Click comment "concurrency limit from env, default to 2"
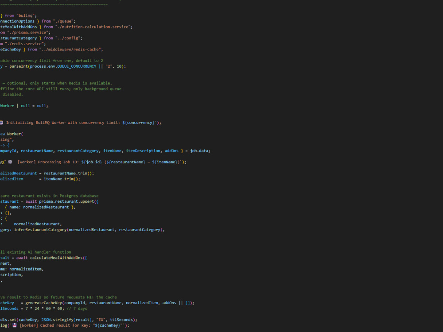 (57, 61)
